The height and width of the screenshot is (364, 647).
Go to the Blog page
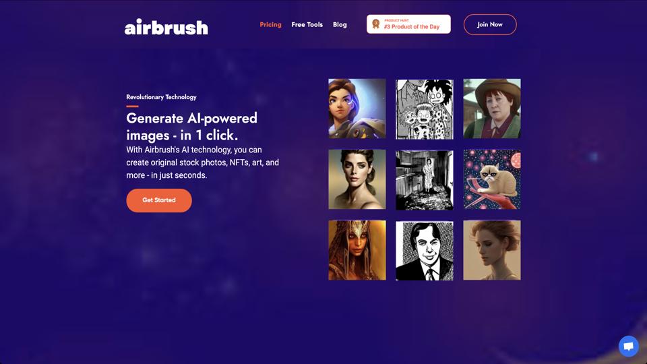pyautogui.click(x=340, y=25)
